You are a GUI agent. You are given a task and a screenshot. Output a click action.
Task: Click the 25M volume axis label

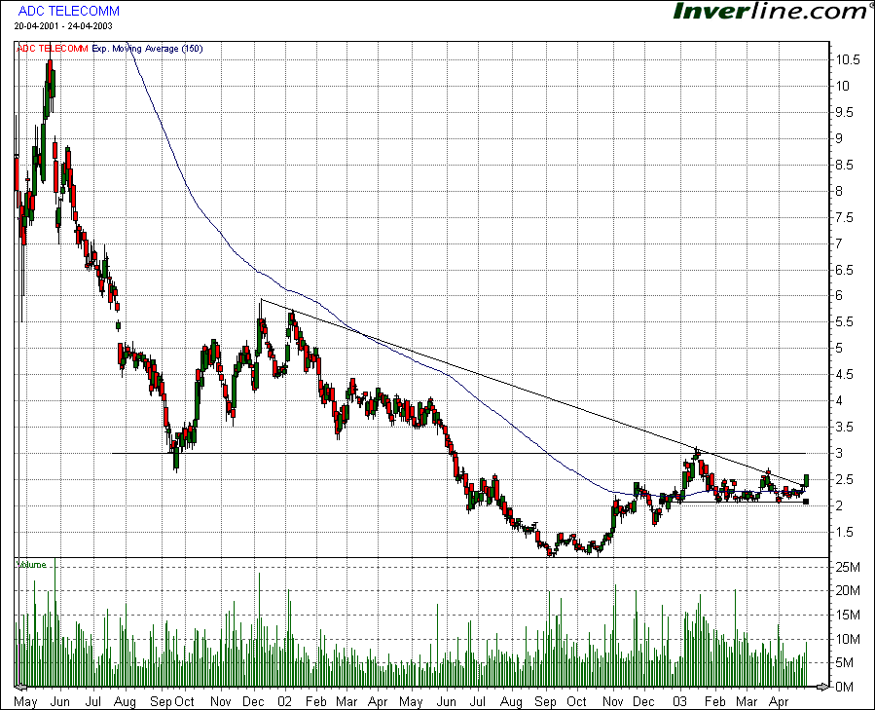(848, 568)
